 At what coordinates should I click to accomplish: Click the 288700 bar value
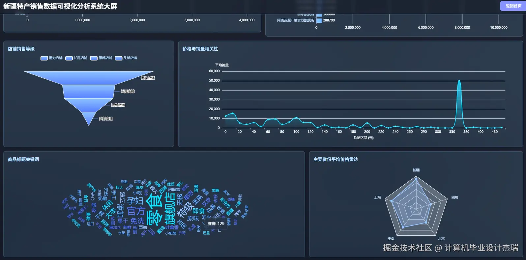point(329,20)
